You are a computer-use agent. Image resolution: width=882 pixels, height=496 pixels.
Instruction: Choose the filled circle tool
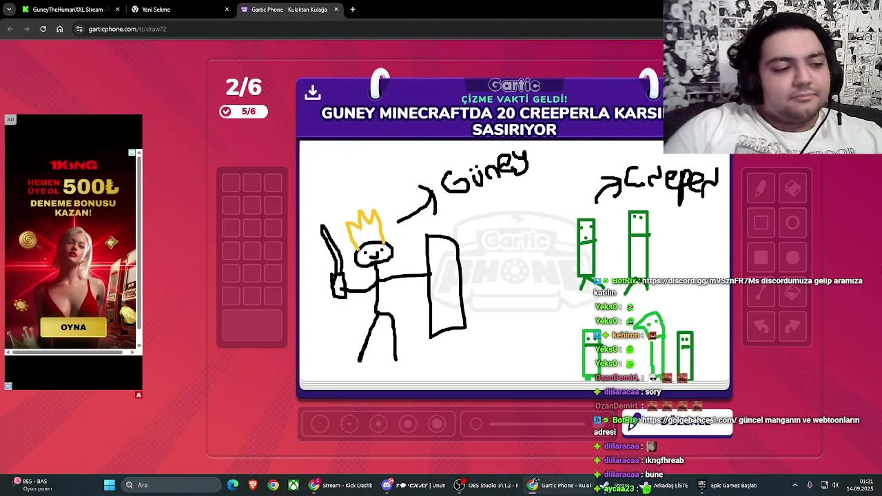(x=792, y=257)
